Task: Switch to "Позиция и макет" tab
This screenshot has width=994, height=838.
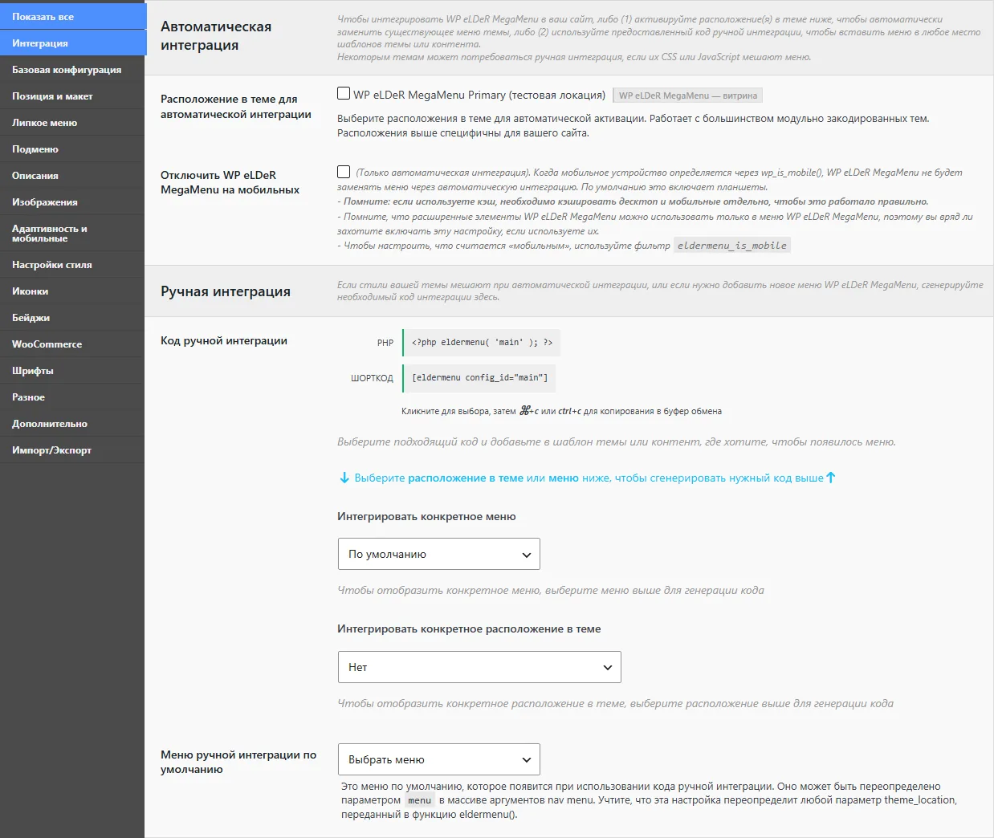Action: (x=72, y=96)
